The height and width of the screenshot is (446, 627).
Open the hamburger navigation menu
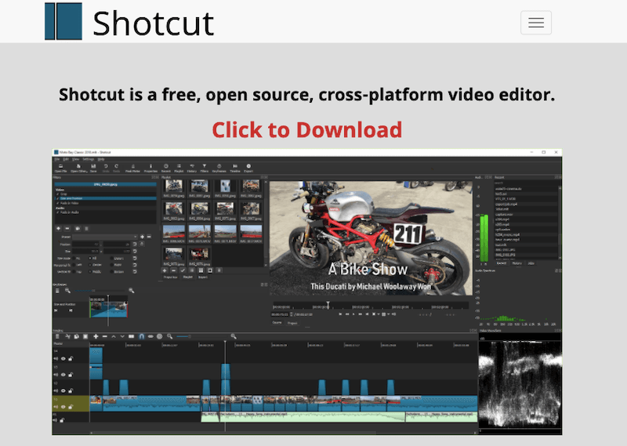coord(536,23)
